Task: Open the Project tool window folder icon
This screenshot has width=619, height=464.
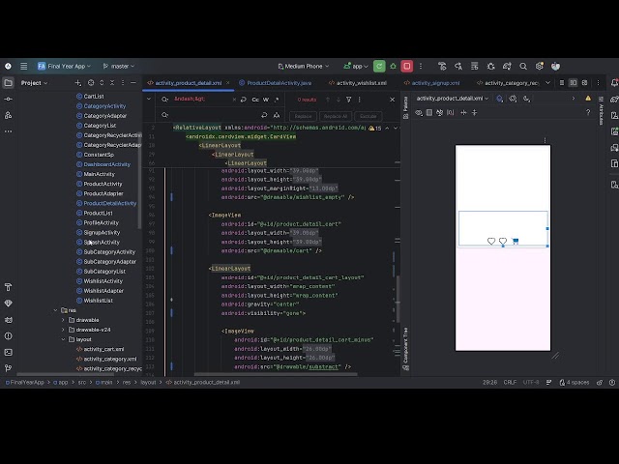Action: [x=8, y=83]
